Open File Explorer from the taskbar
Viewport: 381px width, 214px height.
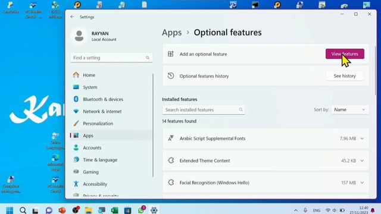(89, 210)
